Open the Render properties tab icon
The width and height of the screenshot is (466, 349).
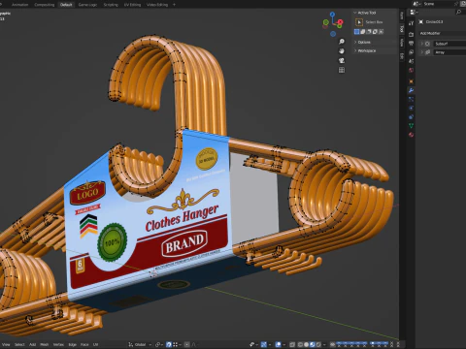click(x=411, y=35)
